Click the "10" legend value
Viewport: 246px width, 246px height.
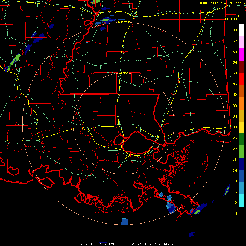tap(235, 181)
